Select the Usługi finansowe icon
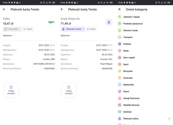 [x=120, y=98]
